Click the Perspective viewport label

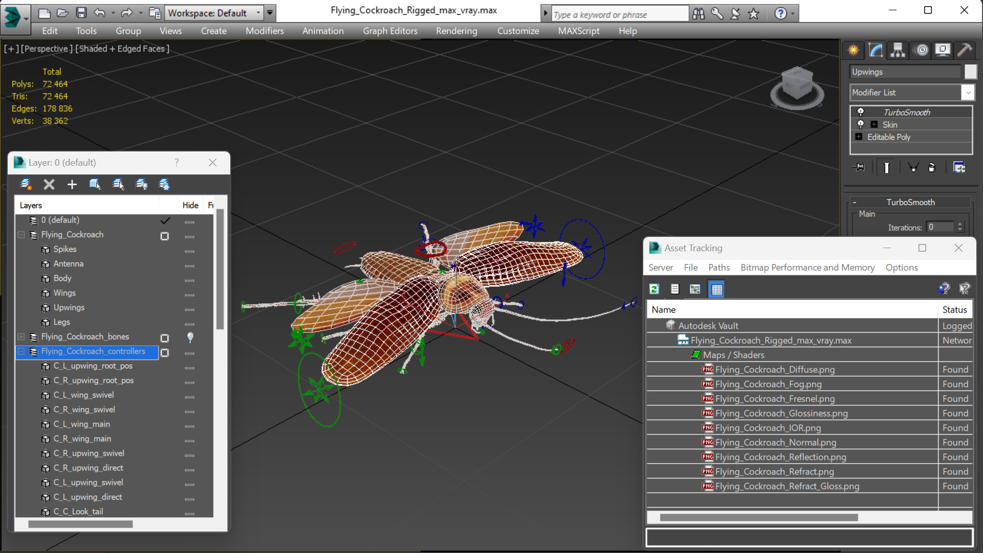coord(46,49)
